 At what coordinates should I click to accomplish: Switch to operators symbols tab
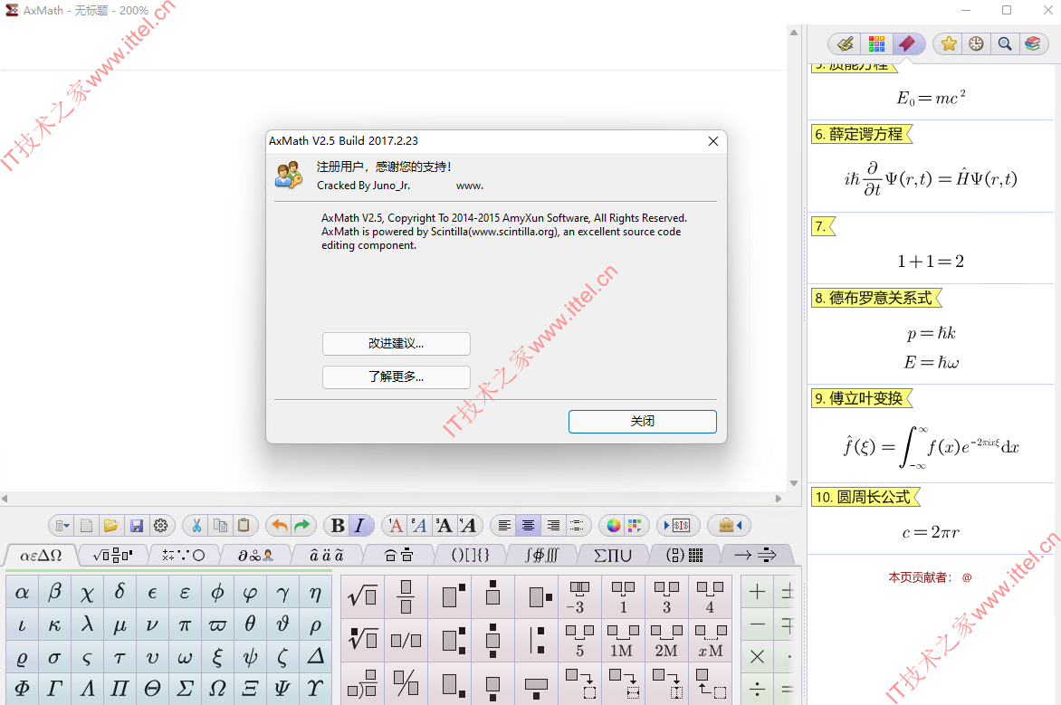[184, 556]
